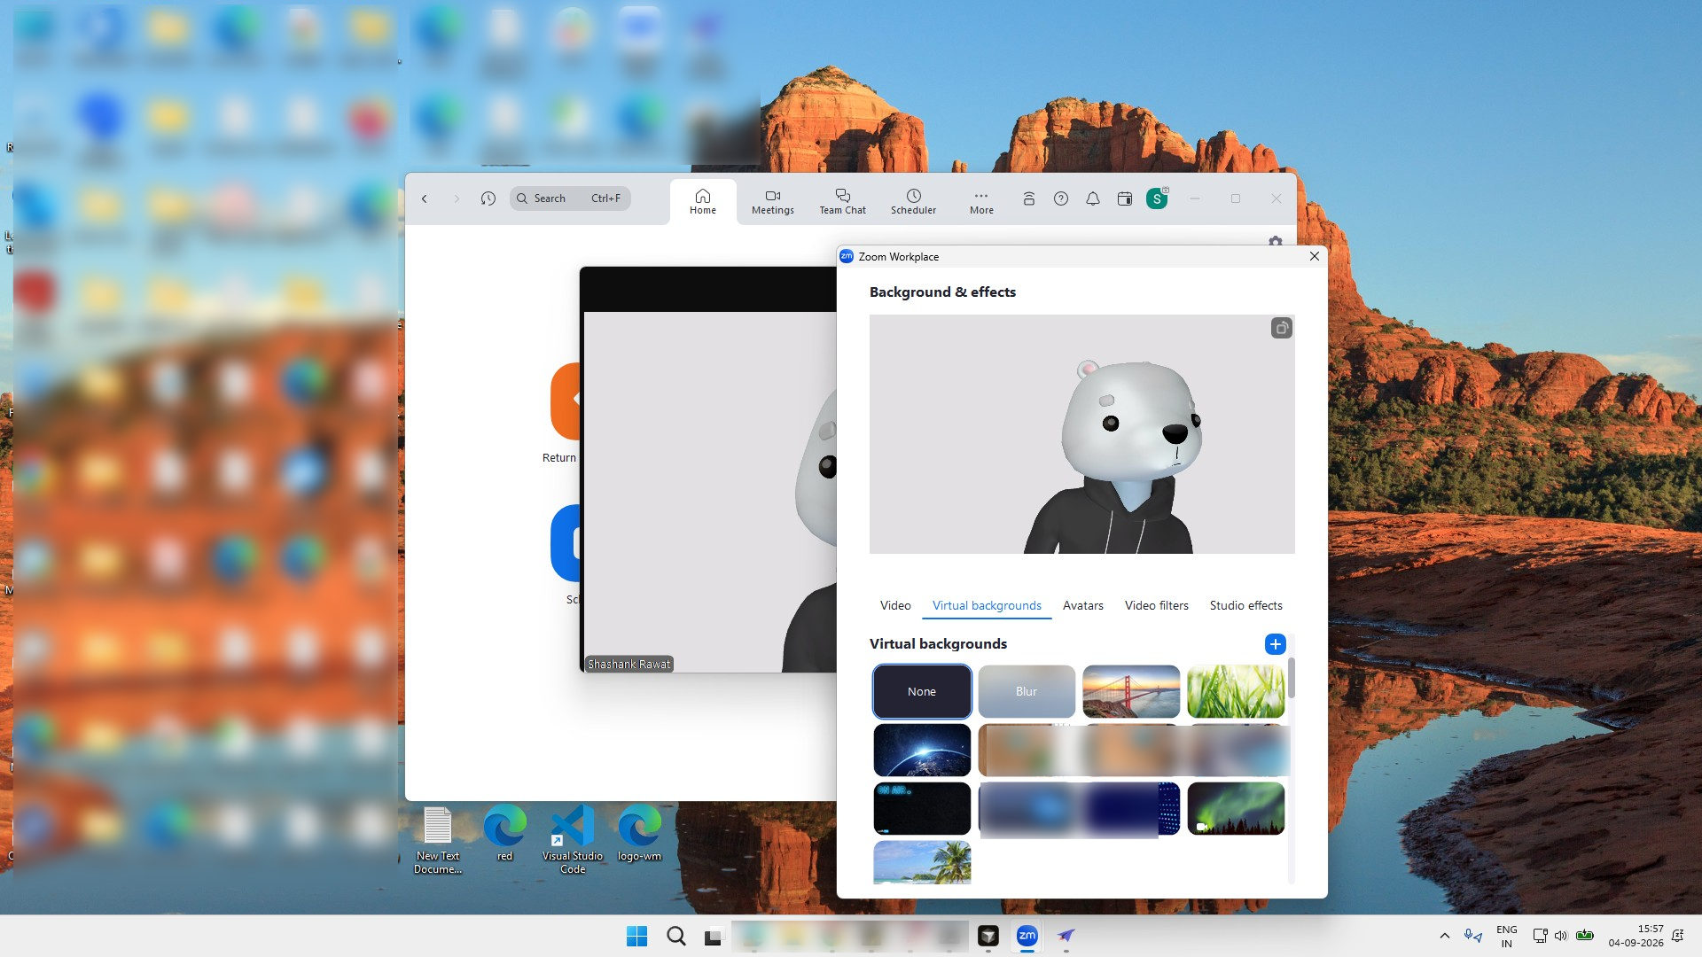Open the Zoom history clock icon
The image size is (1702, 957).
point(488,198)
